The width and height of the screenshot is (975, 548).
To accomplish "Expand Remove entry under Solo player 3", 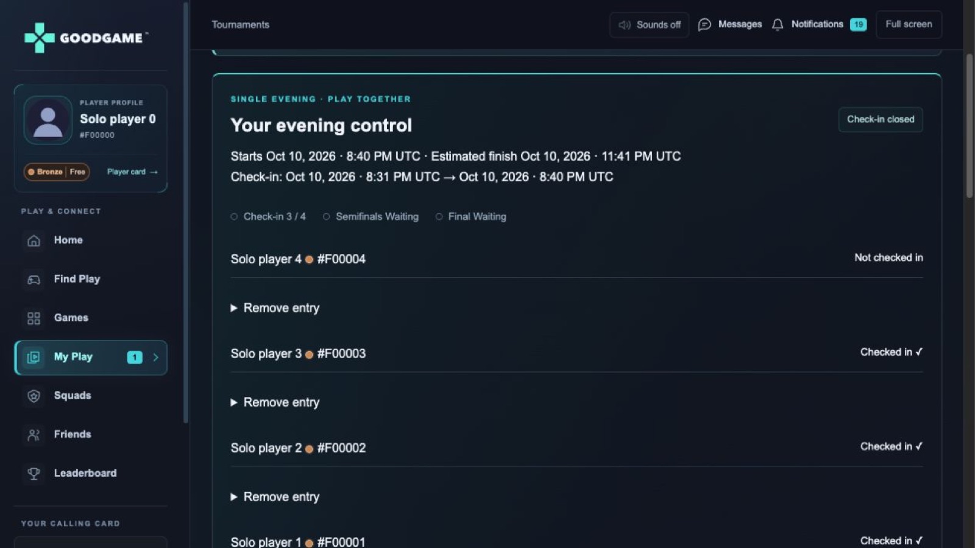I will click(x=275, y=402).
